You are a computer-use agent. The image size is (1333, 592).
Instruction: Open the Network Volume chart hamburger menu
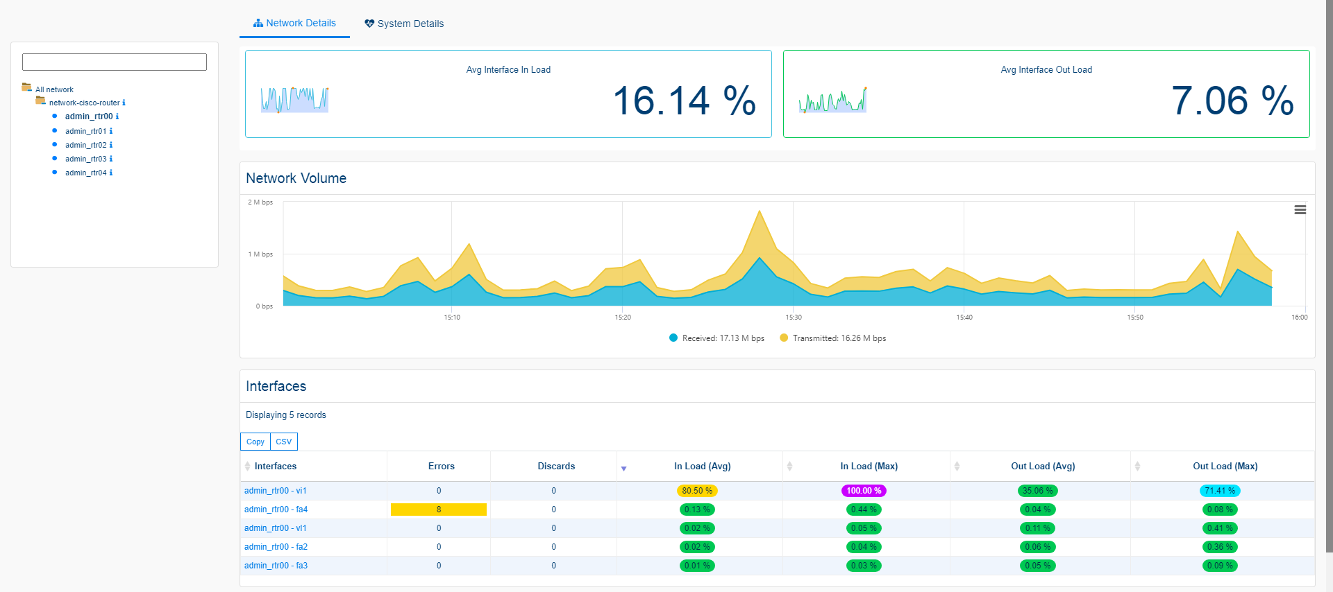point(1300,210)
